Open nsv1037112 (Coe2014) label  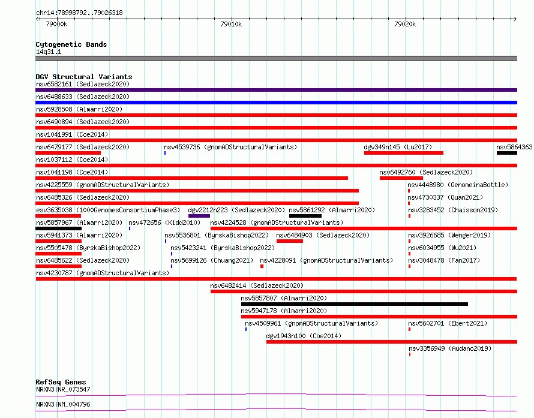(x=72, y=160)
